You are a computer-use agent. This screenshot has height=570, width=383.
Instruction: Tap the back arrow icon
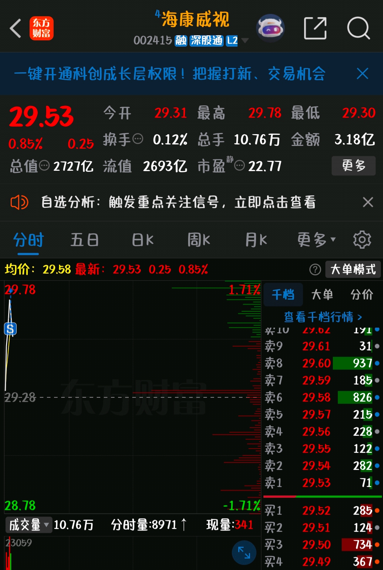point(16,28)
